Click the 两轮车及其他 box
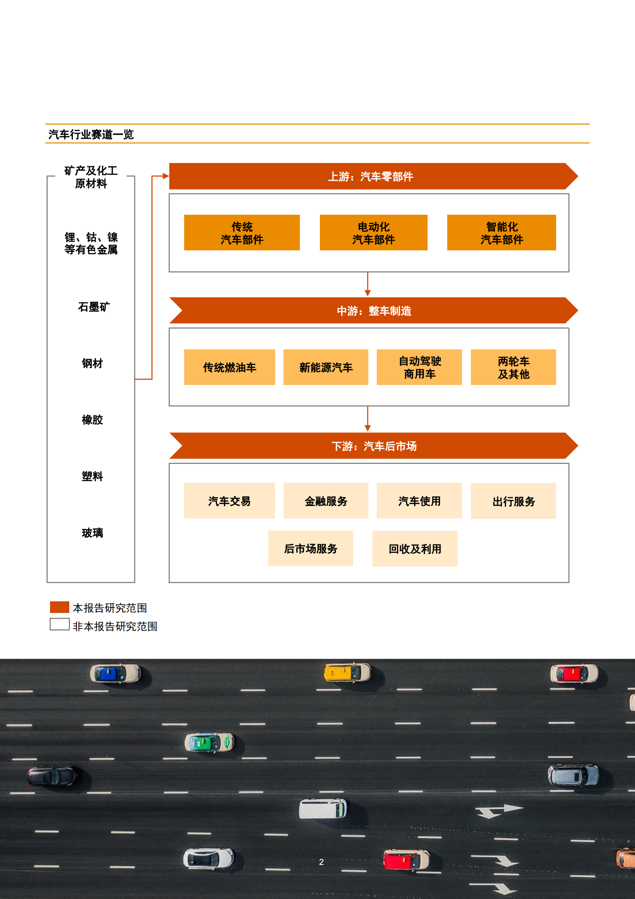Screen dimensions: 635x899 pos(513,367)
